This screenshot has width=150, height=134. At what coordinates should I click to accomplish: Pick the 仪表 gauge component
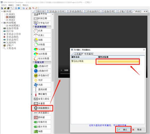[42, 31]
